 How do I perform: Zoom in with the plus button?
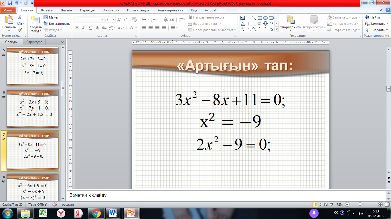tap(380, 204)
